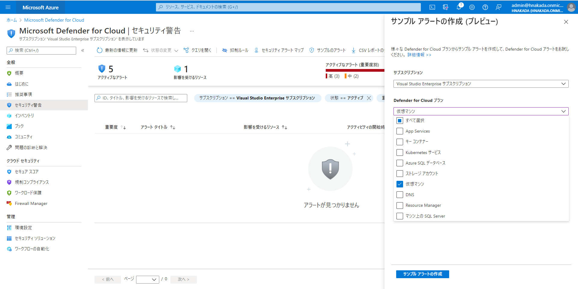Viewport: 578px width, 289px height.
Task: Click the security alerts map icon
Action: click(256, 50)
